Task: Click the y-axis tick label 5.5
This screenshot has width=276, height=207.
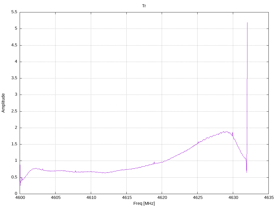Action: tap(14, 12)
